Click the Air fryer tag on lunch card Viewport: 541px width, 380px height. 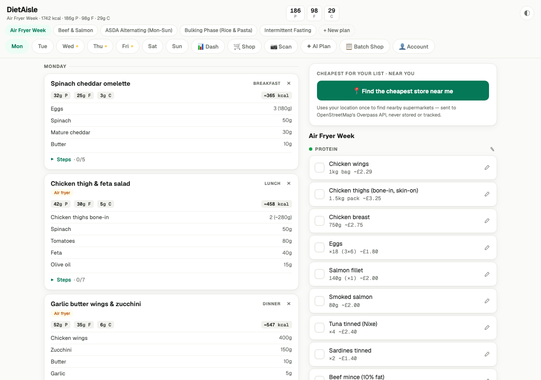pos(62,193)
